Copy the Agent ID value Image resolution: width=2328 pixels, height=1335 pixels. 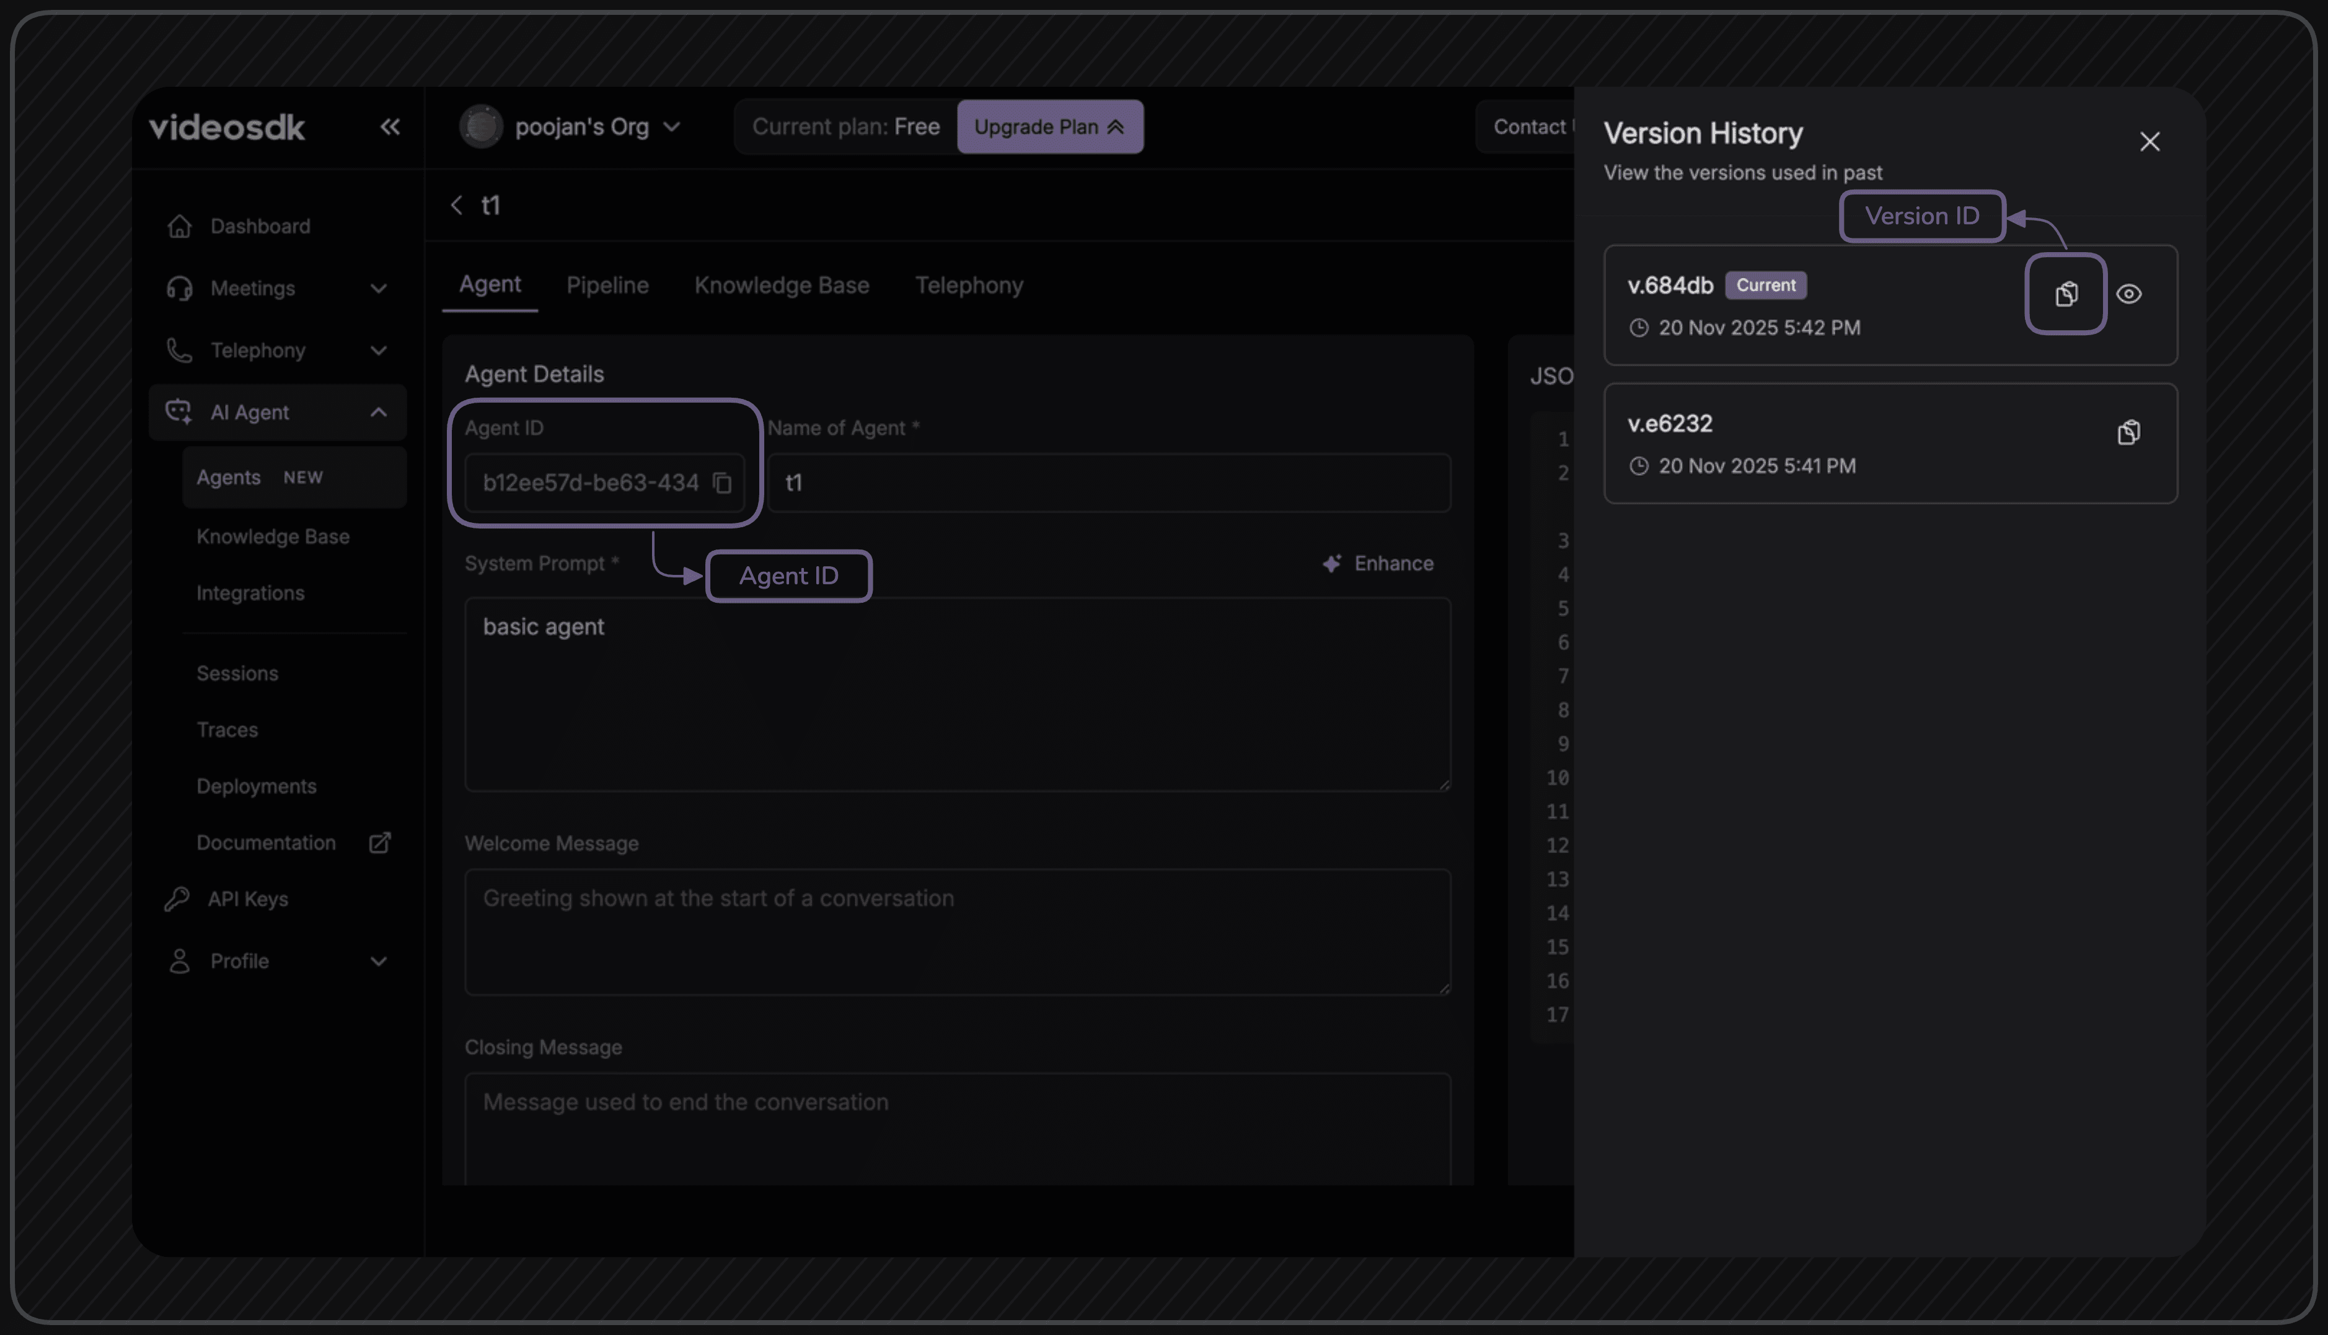(723, 483)
